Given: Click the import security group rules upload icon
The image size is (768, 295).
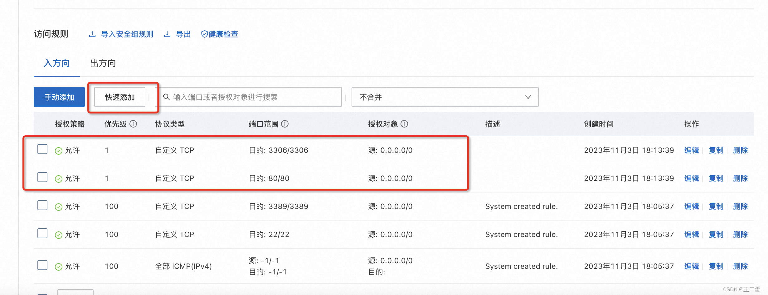Looking at the screenshot, I should (92, 34).
